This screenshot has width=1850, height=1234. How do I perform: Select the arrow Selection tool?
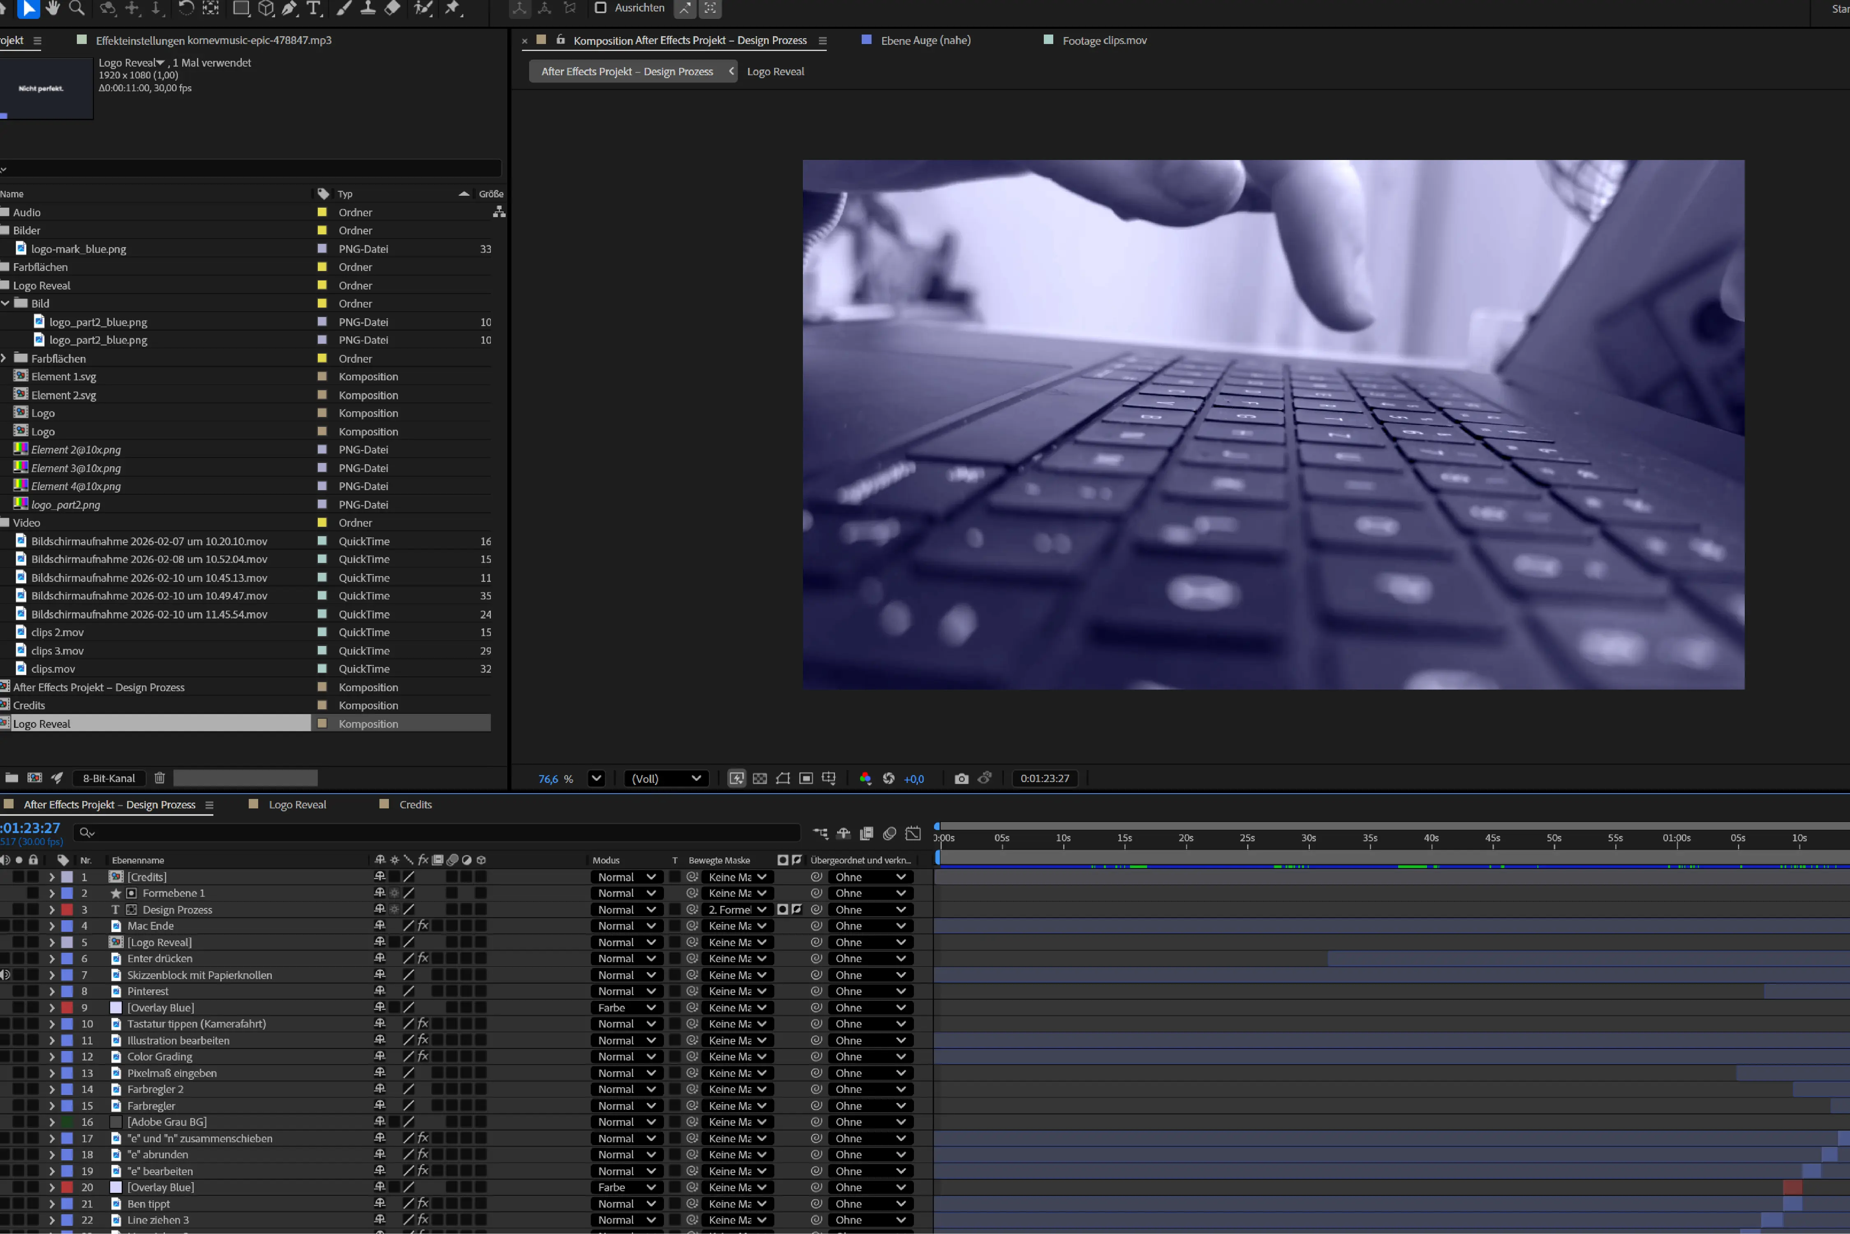click(28, 9)
